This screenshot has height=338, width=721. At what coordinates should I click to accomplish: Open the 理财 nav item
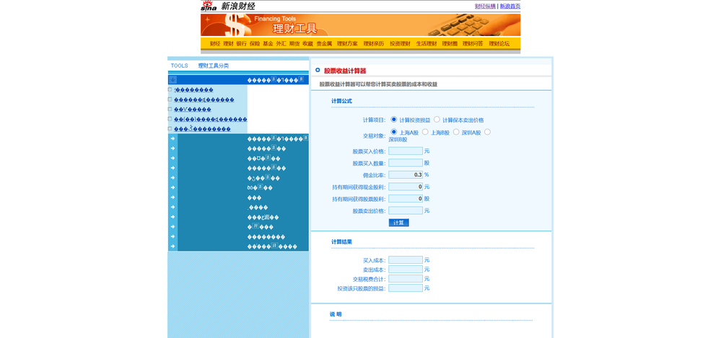(x=229, y=44)
